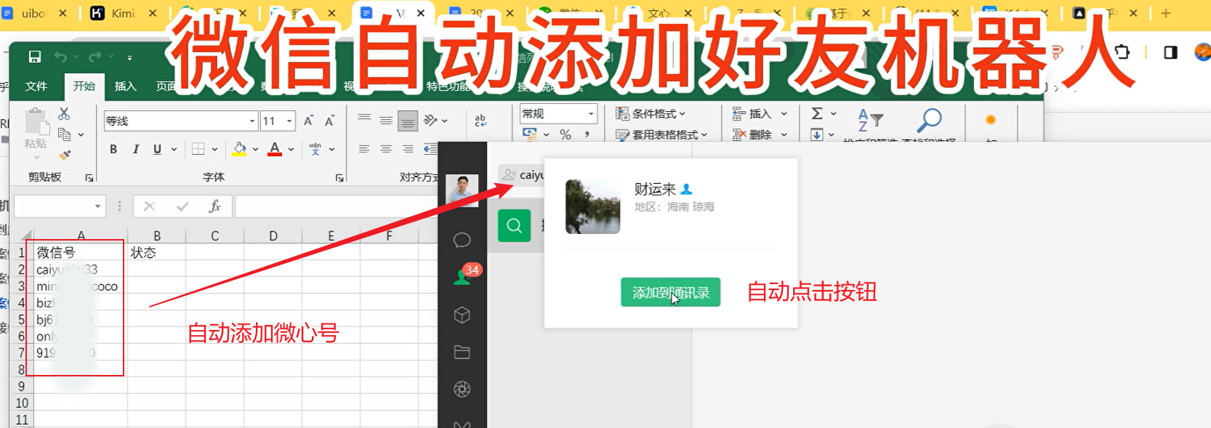Apply comma style
Image resolution: width=1211 pixels, height=428 pixels.
click(x=587, y=134)
